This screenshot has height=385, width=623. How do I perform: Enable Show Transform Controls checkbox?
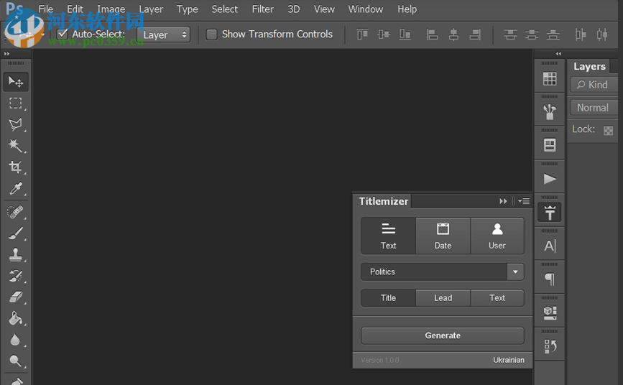tap(212, 34)
